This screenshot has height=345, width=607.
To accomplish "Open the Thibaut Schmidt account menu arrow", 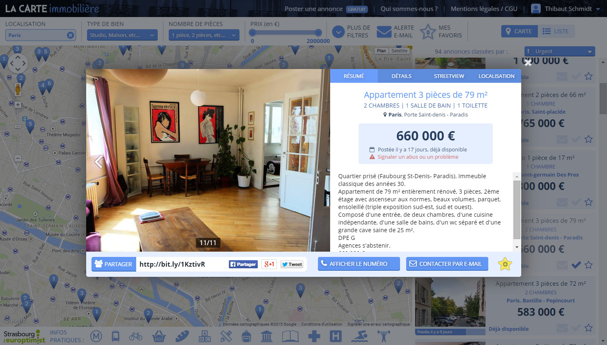I will pos(598,9).
